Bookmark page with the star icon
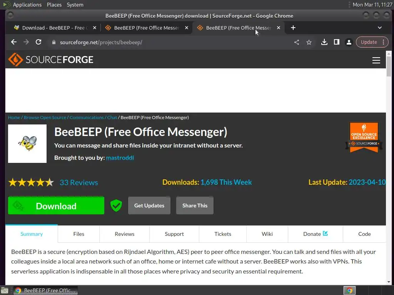The width and height of the screenshot is (394, 295). click(309, 42)
